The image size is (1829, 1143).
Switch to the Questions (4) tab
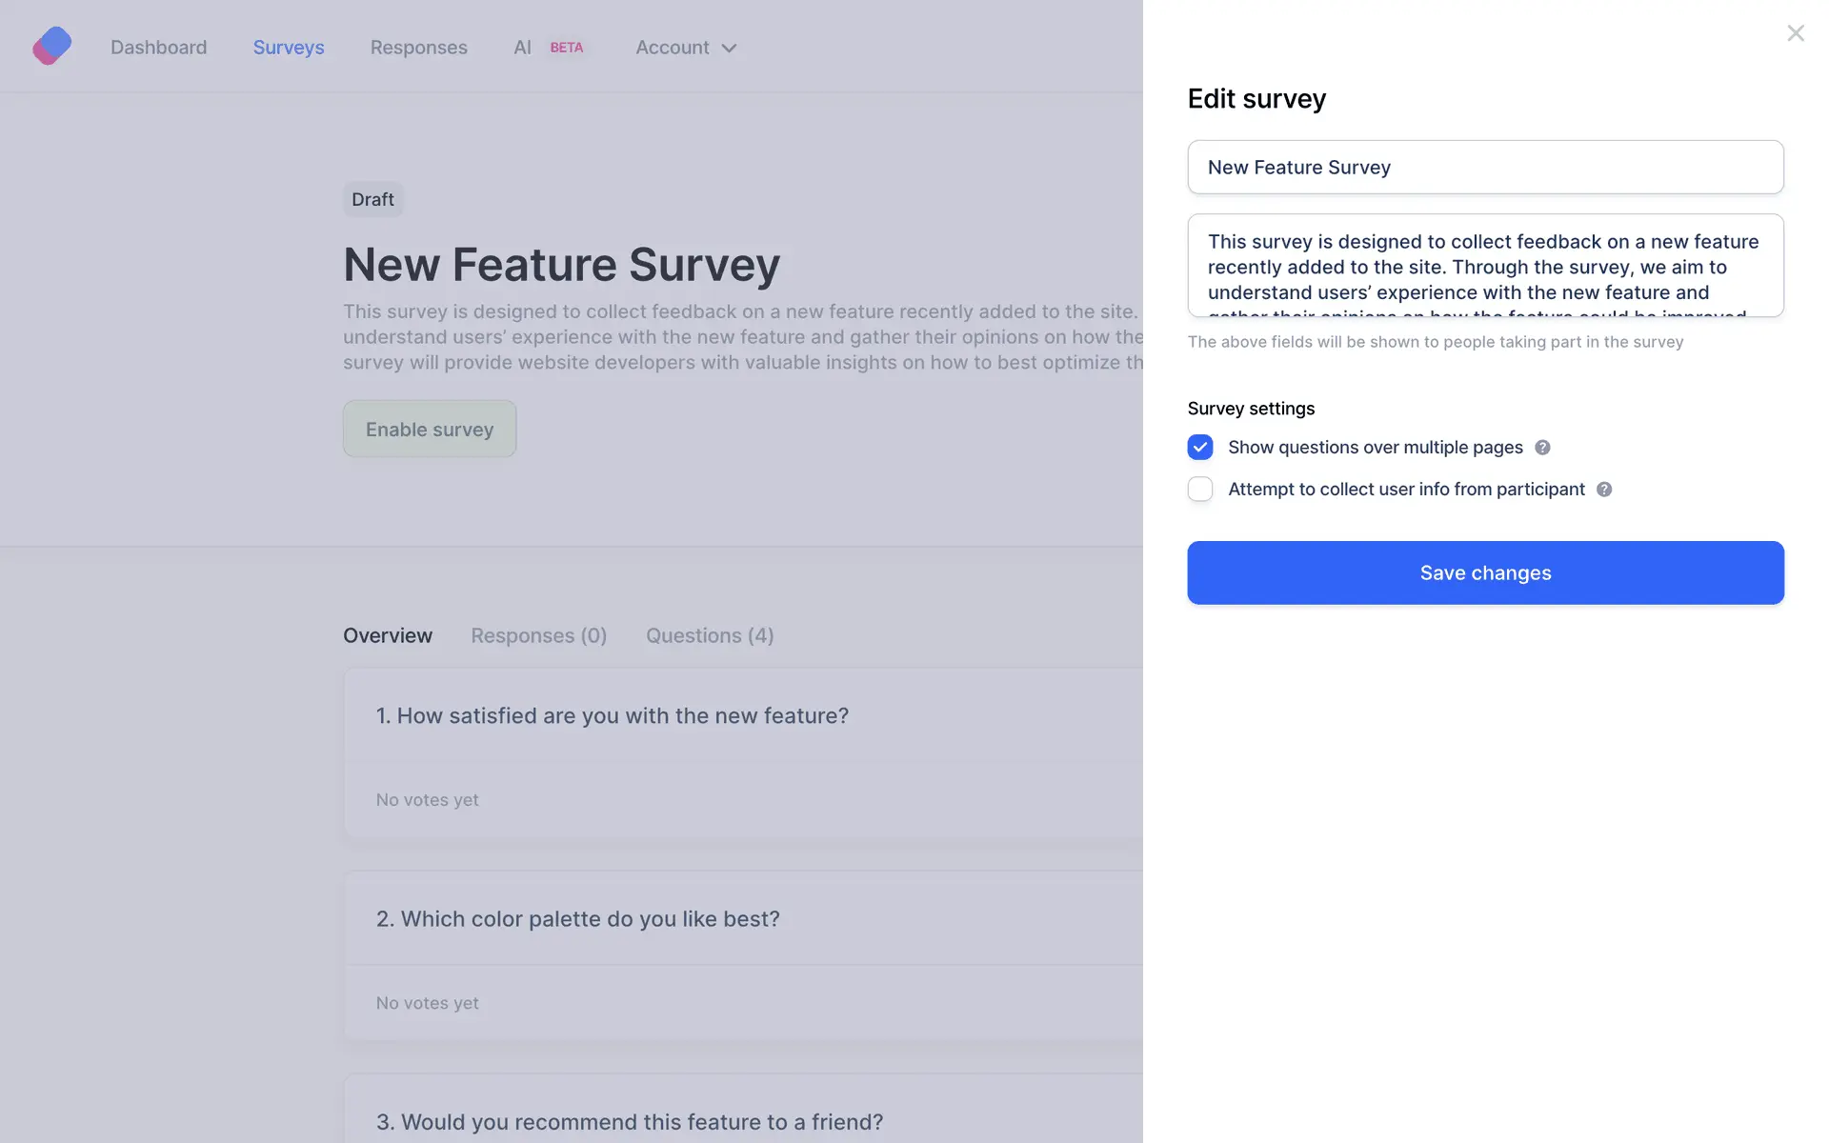point(710,635)
